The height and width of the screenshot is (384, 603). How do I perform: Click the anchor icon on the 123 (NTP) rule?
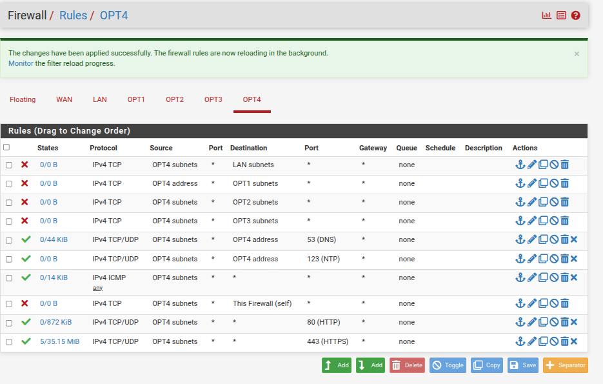[520, 259]
